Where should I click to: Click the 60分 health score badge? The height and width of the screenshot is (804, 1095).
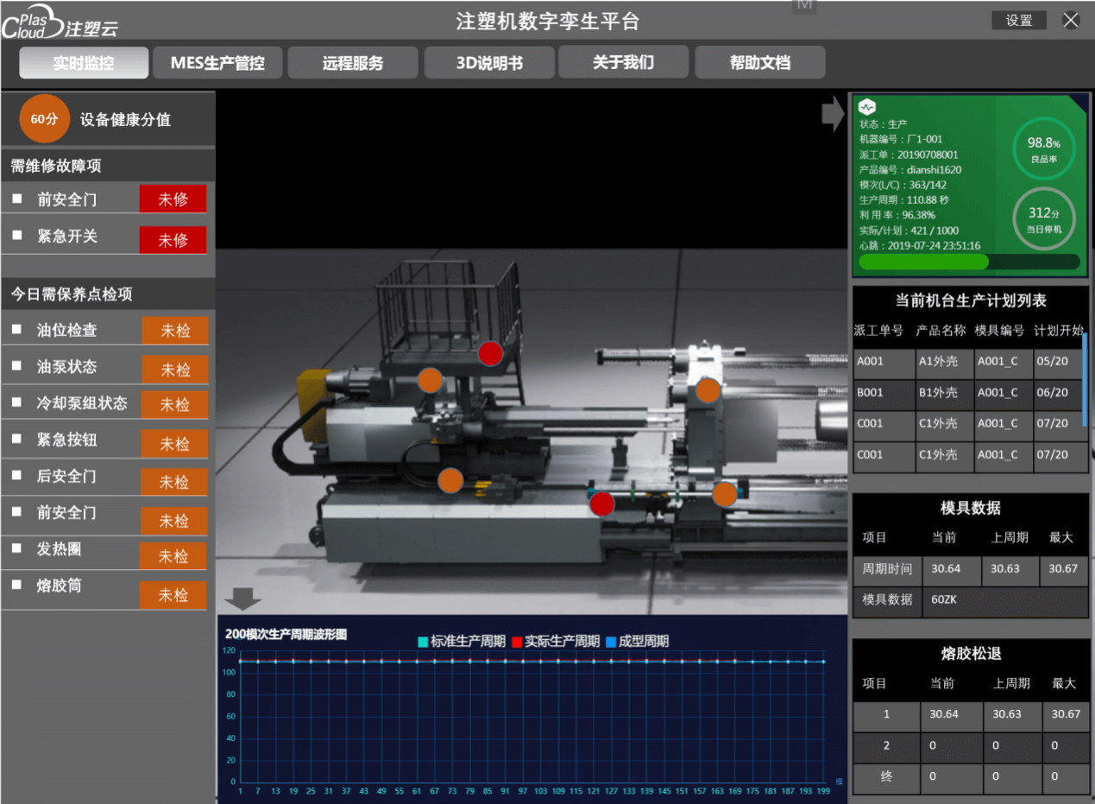coord(44,119)
